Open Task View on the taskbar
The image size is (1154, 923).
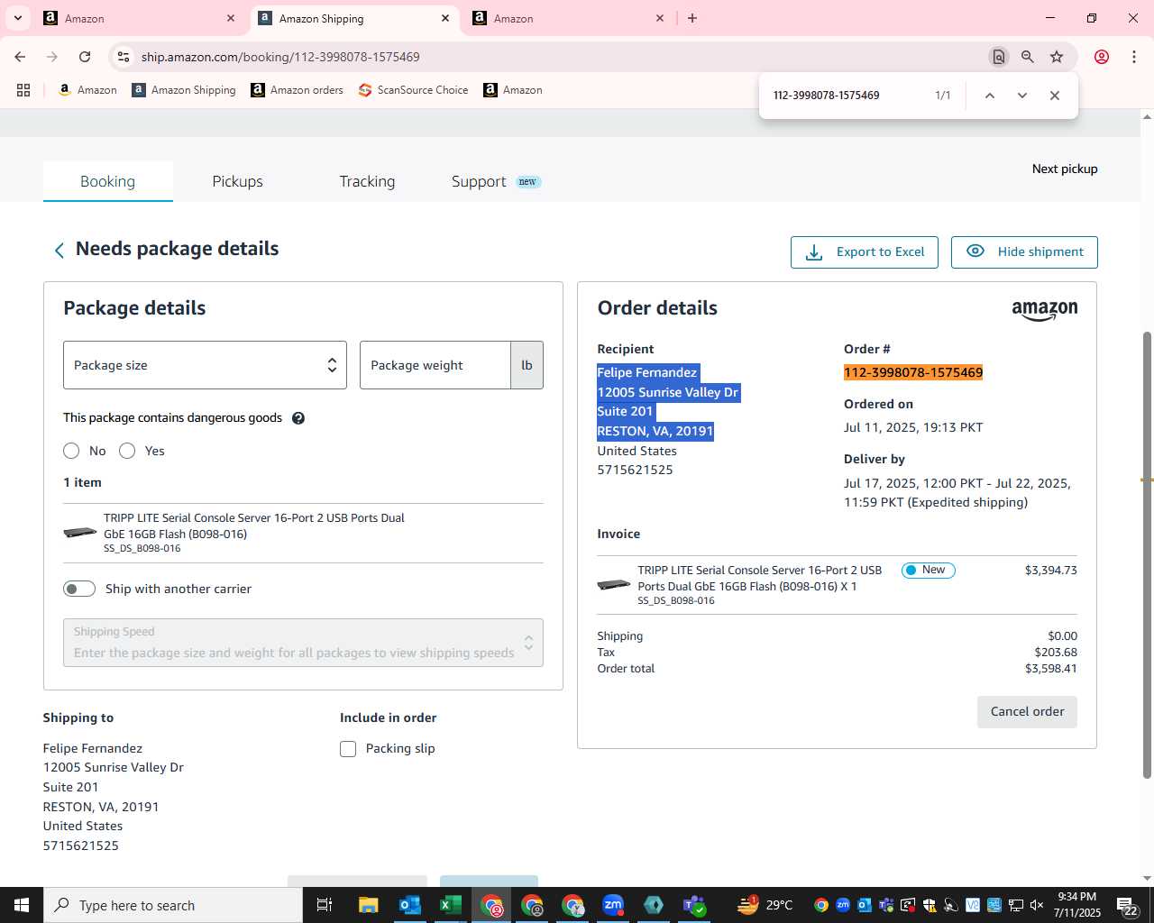coord(325,905)
